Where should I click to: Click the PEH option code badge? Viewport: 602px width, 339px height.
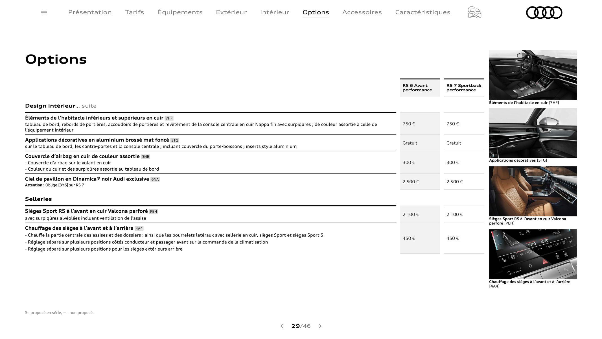tap(153, 212)
